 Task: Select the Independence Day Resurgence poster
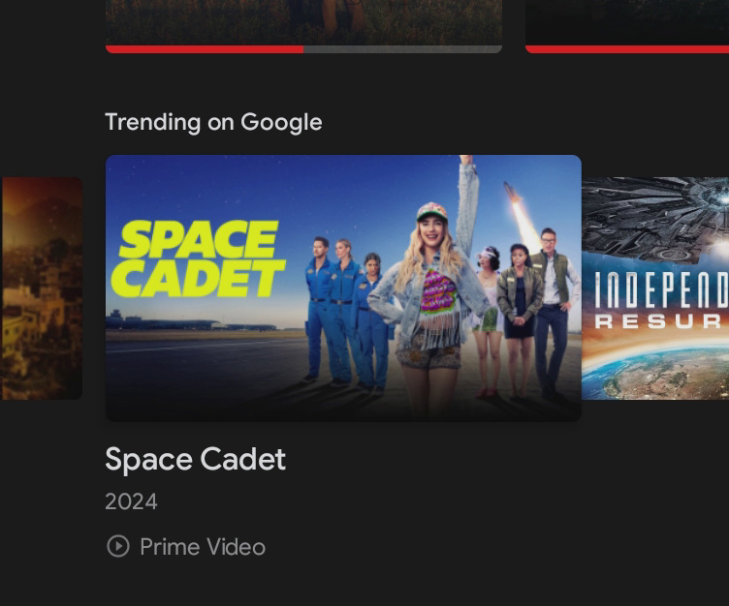tap(655, 288)
